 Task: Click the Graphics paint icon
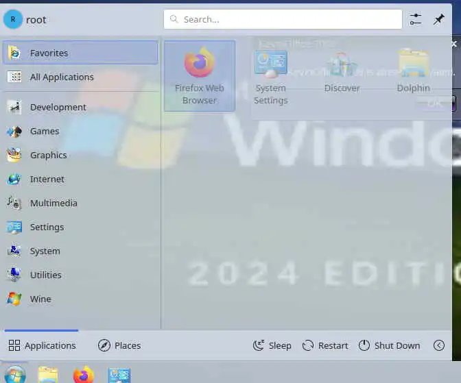click(x=14, y=155)
